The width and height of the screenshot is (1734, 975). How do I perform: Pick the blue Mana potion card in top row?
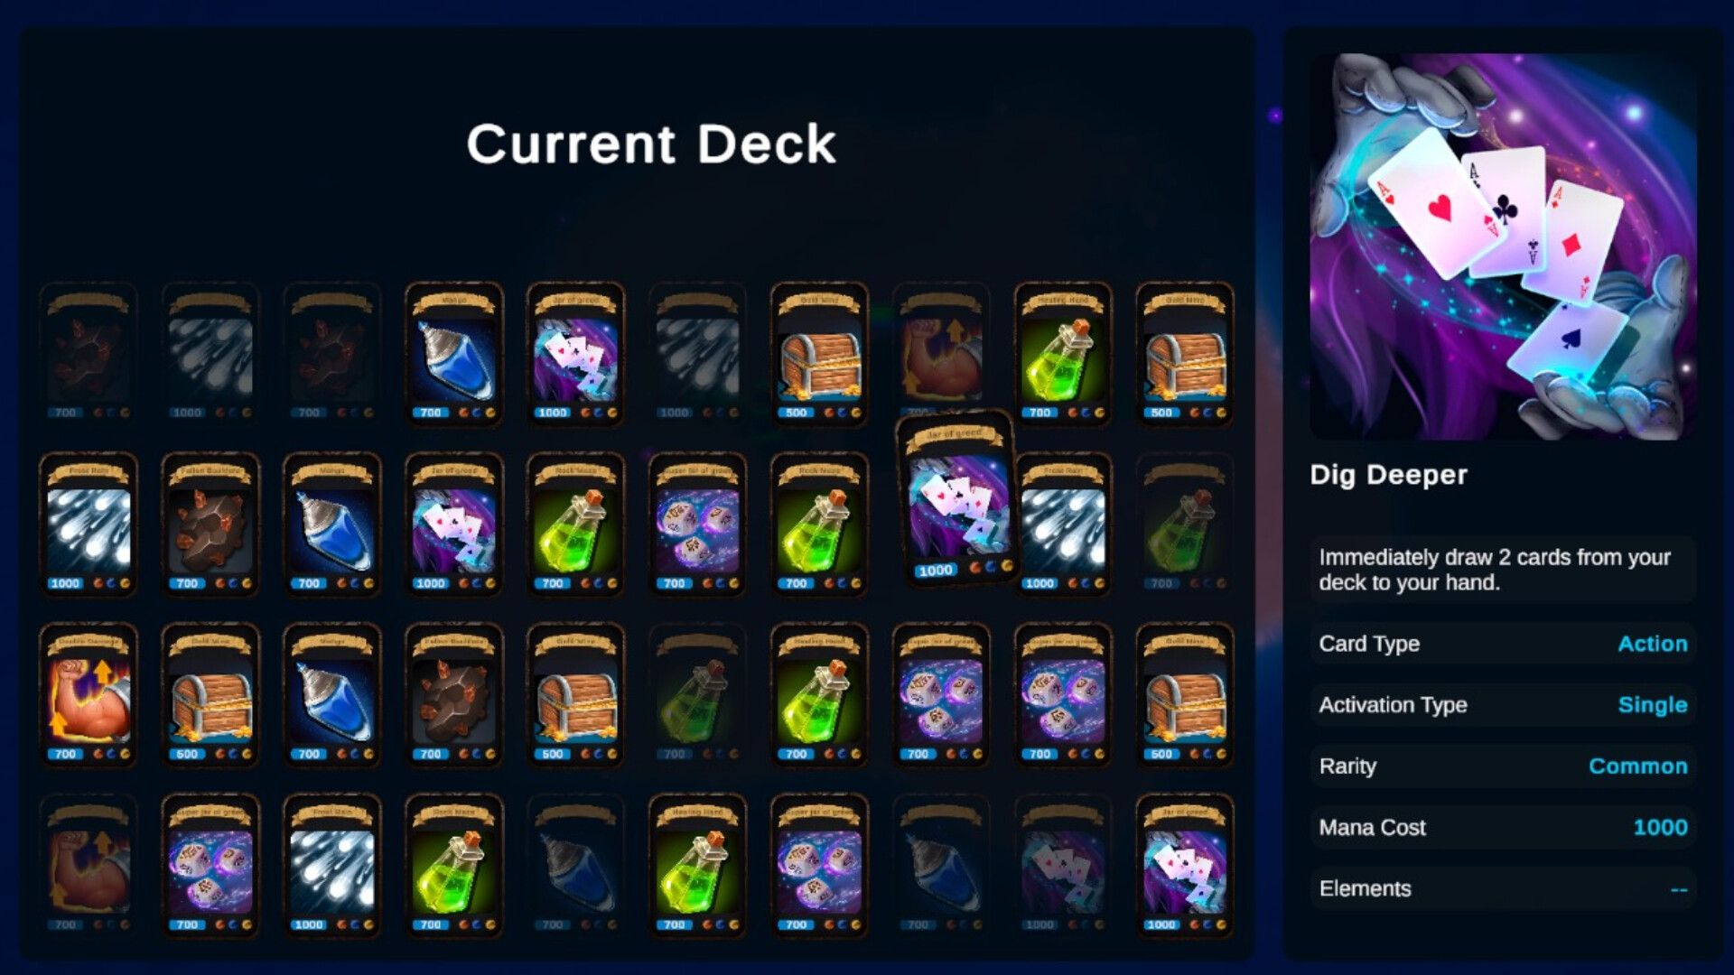coord(454,354)
